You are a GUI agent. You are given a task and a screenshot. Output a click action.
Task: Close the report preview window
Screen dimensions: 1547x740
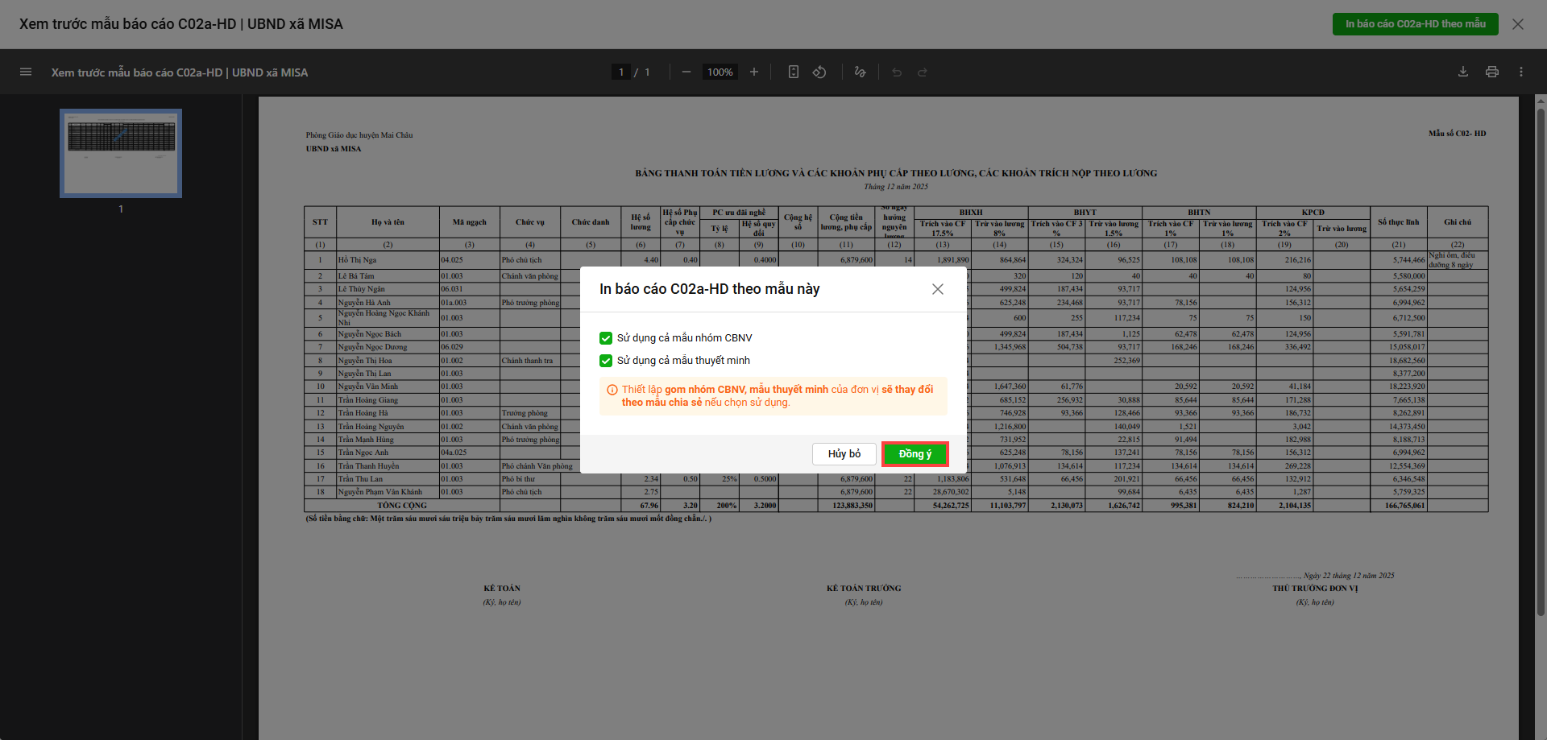pos(1518,24)
